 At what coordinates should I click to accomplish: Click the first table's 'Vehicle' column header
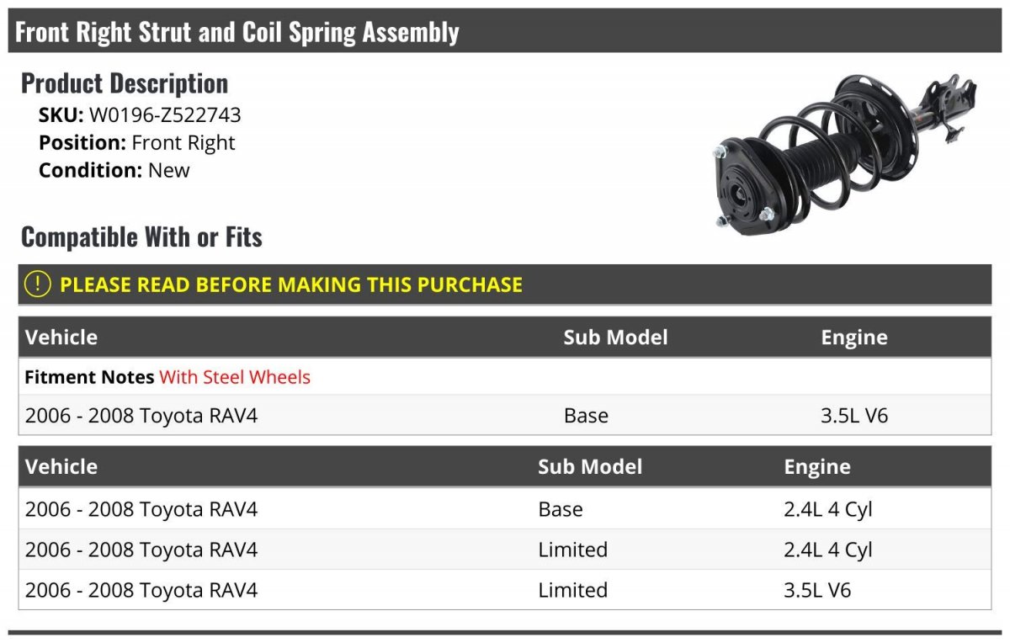(61, 337)
